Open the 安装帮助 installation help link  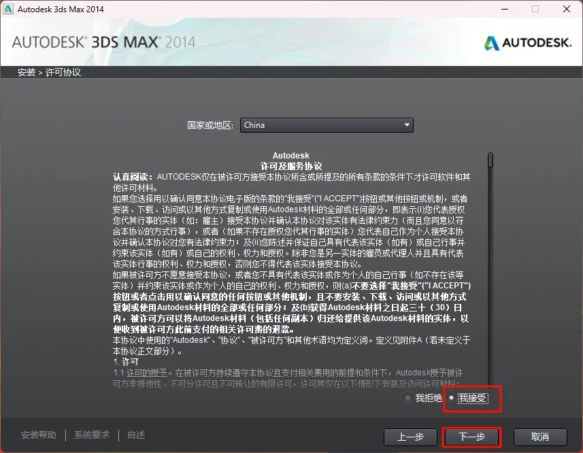coord(39,435)
